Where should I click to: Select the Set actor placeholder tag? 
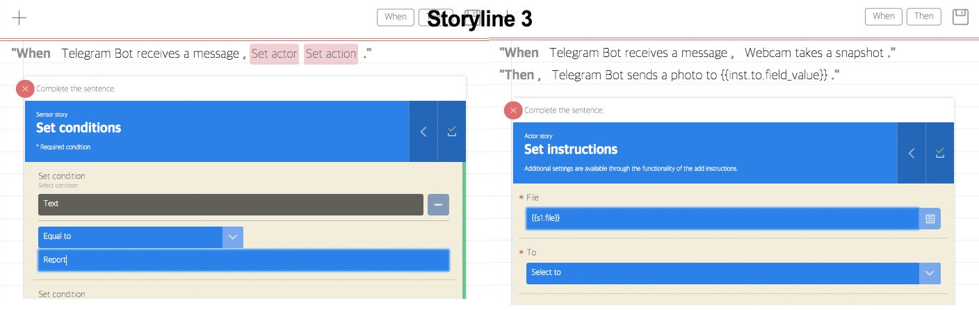tap(275, 54)
